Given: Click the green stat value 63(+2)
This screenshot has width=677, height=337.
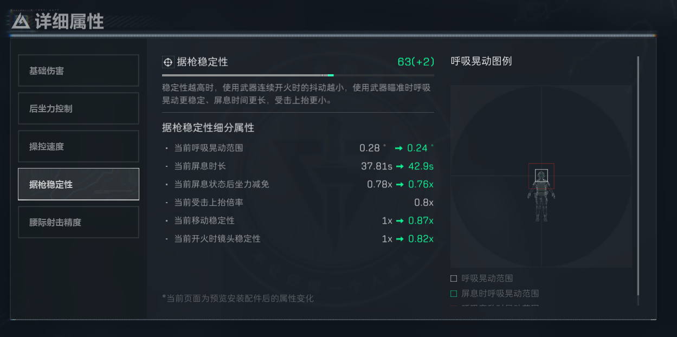Looking at the screenshot, I should click(417, 62).
